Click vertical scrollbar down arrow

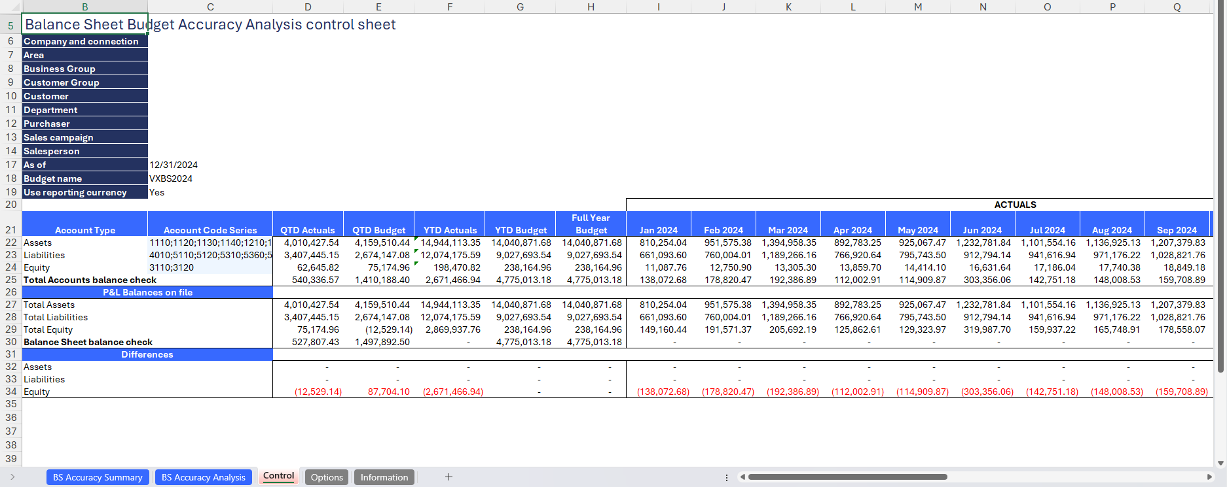(1220, 463)
